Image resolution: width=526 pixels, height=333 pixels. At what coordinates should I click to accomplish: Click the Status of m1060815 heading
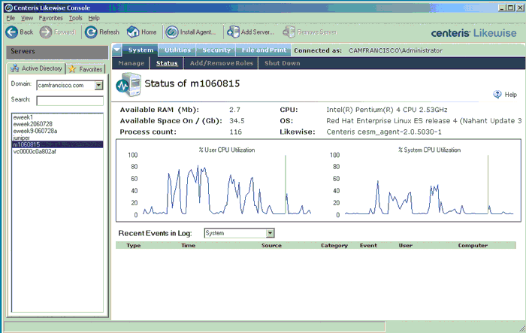point(192,83)
